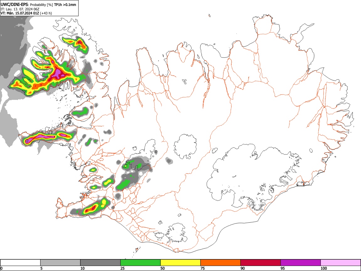
Task: Click the 'VT: Mán. 15.07.2024 01Z' line
Action: pyautogui.click(x=20, y=14)
